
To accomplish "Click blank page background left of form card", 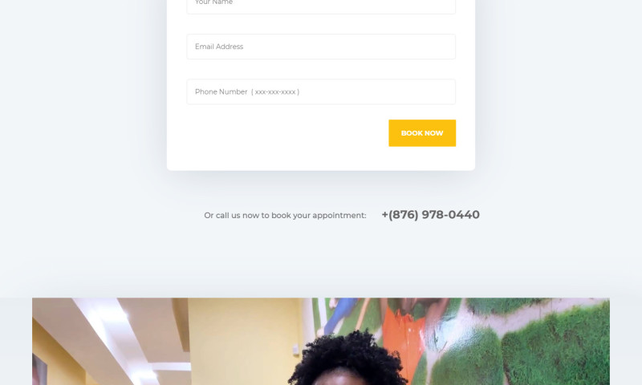I will tap(82, 103).
